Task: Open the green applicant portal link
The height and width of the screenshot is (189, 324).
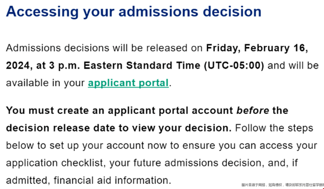Action: (128, 83)
